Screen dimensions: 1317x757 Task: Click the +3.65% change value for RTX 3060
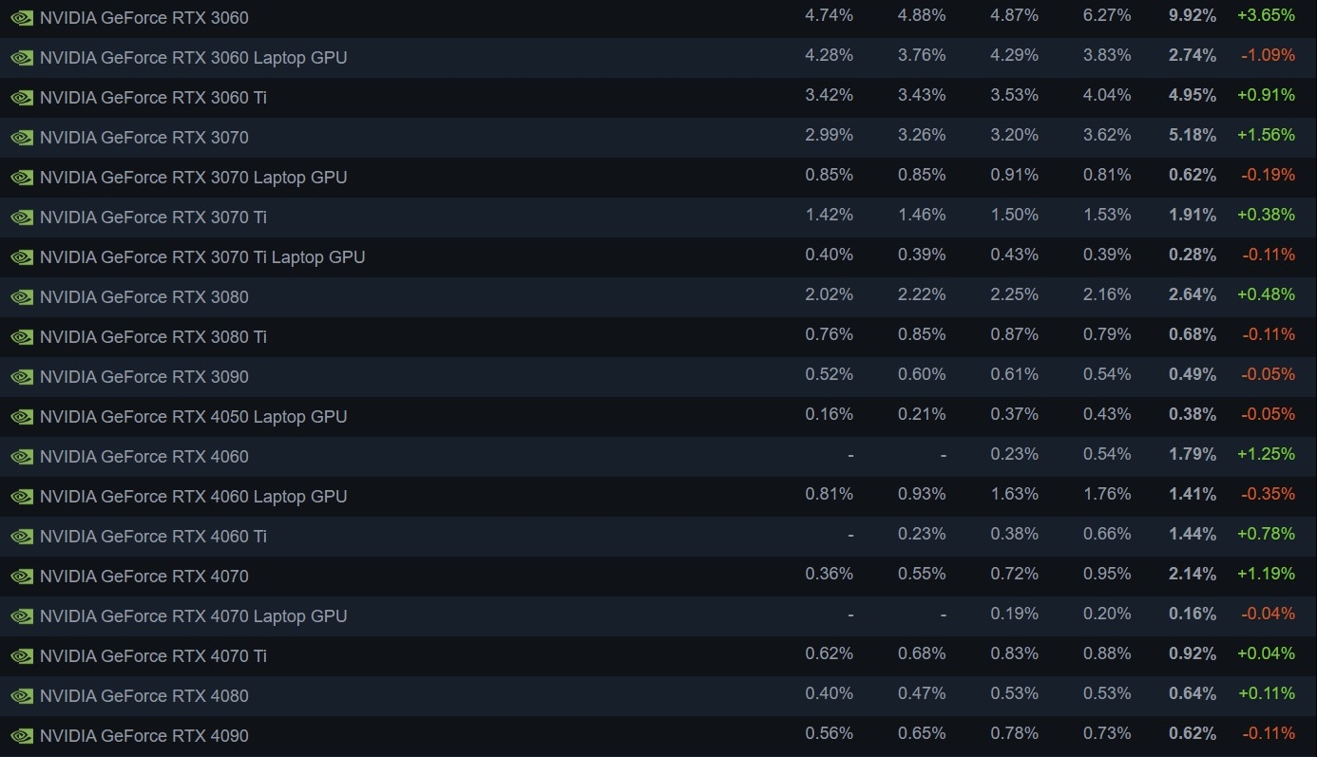1266,15
